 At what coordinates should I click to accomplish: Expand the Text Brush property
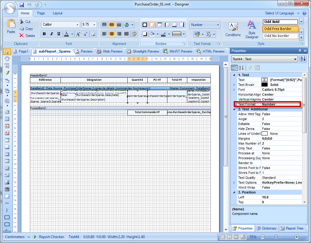(x=234, y=85)
